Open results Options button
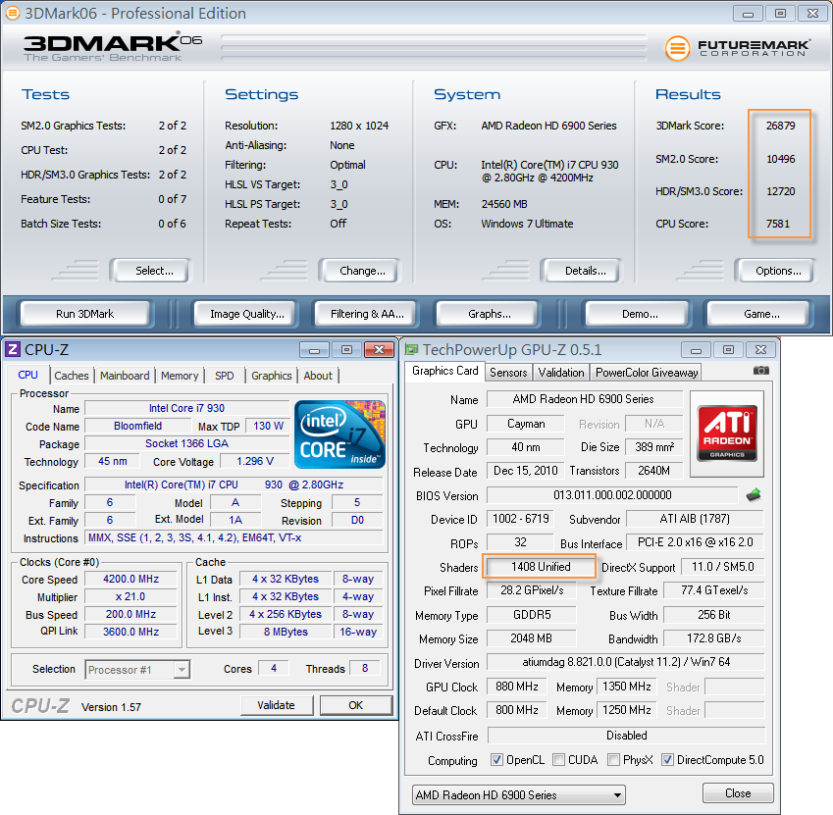Screen dimensions: 833x815 coord(778,271)
